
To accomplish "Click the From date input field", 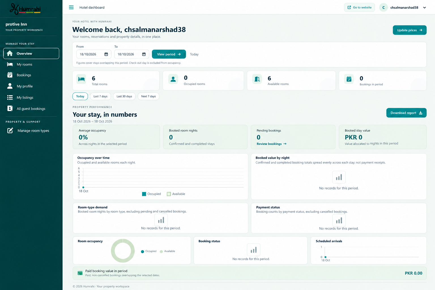I will 94,54.
